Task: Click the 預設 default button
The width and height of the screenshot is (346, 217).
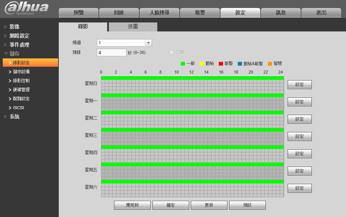Action: (x=247, y=205)
